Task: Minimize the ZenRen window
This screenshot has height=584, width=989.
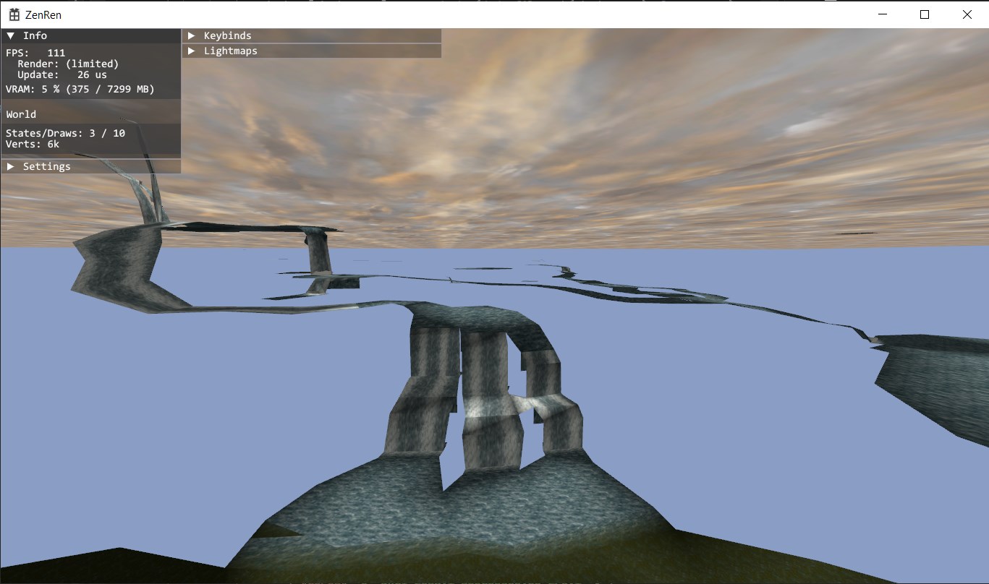Action: (882, 14)
